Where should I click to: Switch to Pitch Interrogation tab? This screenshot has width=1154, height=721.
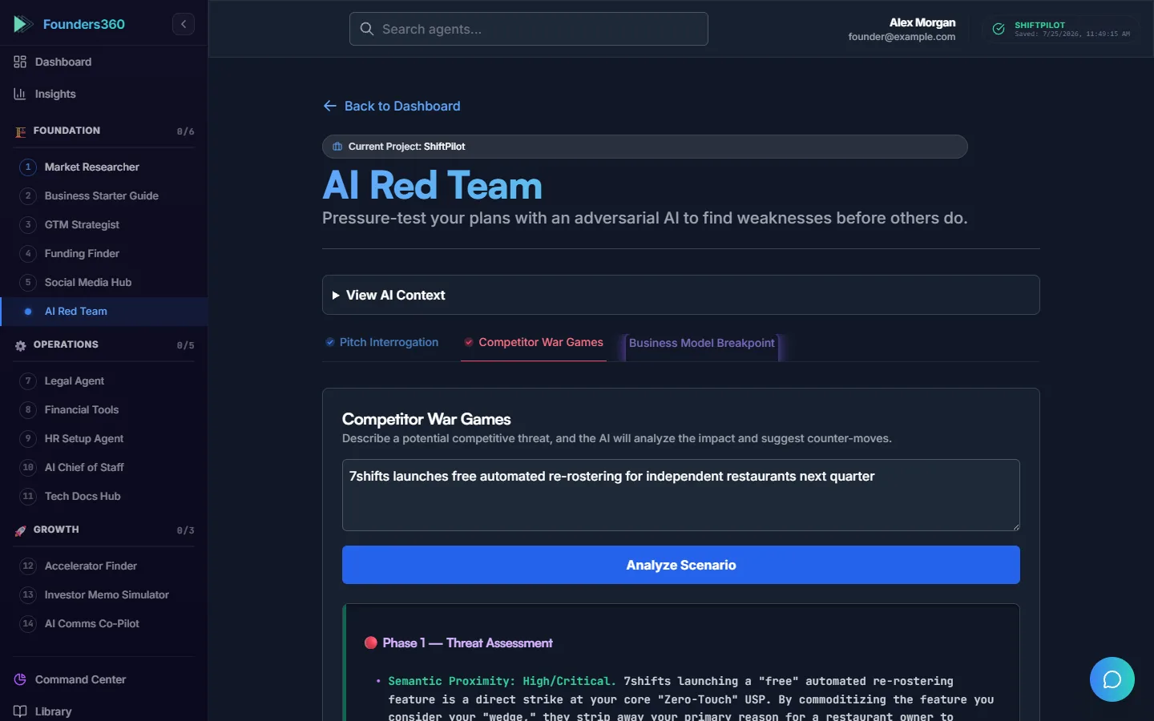[382, 342]
